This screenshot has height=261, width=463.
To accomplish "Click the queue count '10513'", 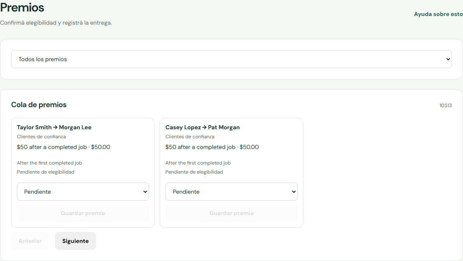I will click(x=445, y=105).
